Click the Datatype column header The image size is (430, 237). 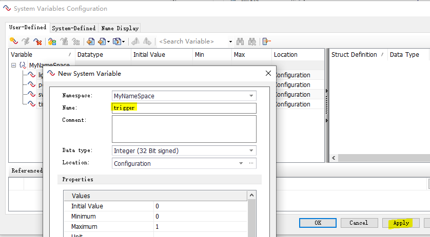coord(103,54)
